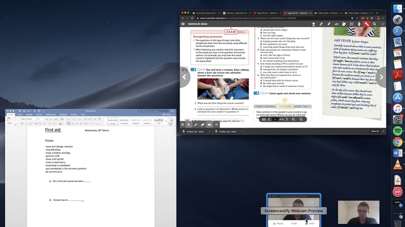Switch to Pages 36-42 Optimise browser tab

(268, 13)
